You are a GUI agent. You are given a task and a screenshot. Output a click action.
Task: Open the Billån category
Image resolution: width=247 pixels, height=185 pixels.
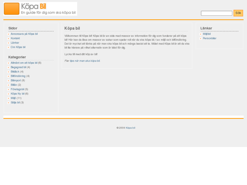click(14, 85)
